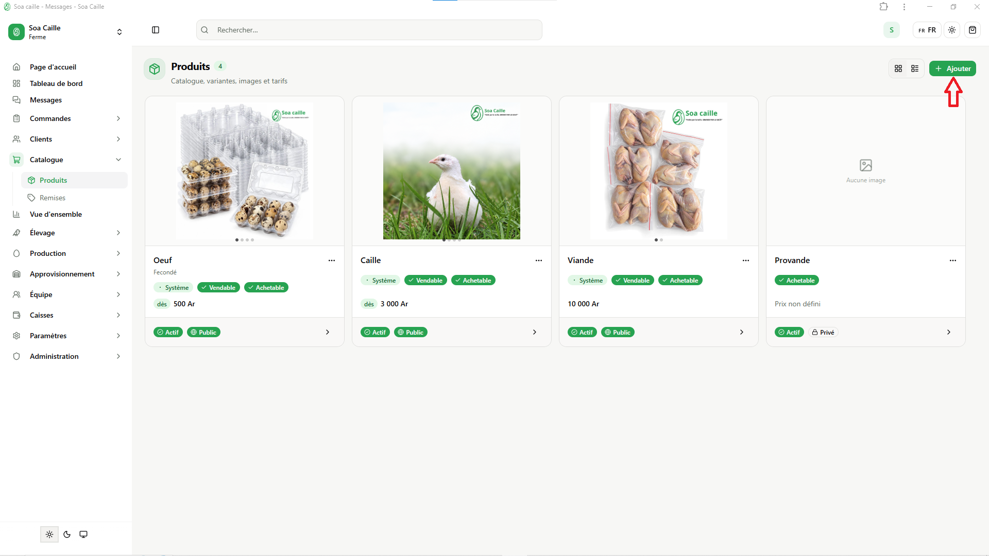The width and height of the screenshot is (989, 556).
Task: Open Oeuf details via arrow
Action: click(x=328, y=332)
